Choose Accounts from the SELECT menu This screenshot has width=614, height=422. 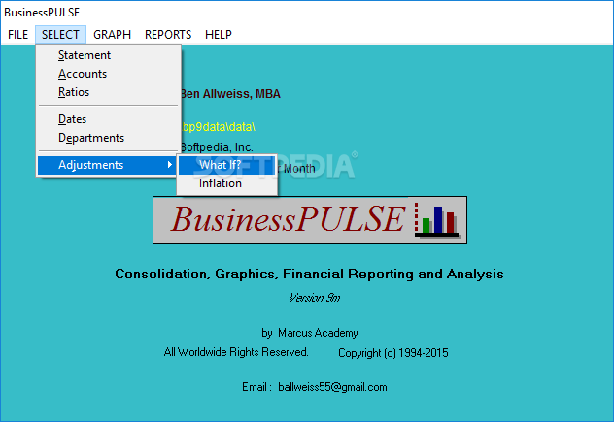108,74
